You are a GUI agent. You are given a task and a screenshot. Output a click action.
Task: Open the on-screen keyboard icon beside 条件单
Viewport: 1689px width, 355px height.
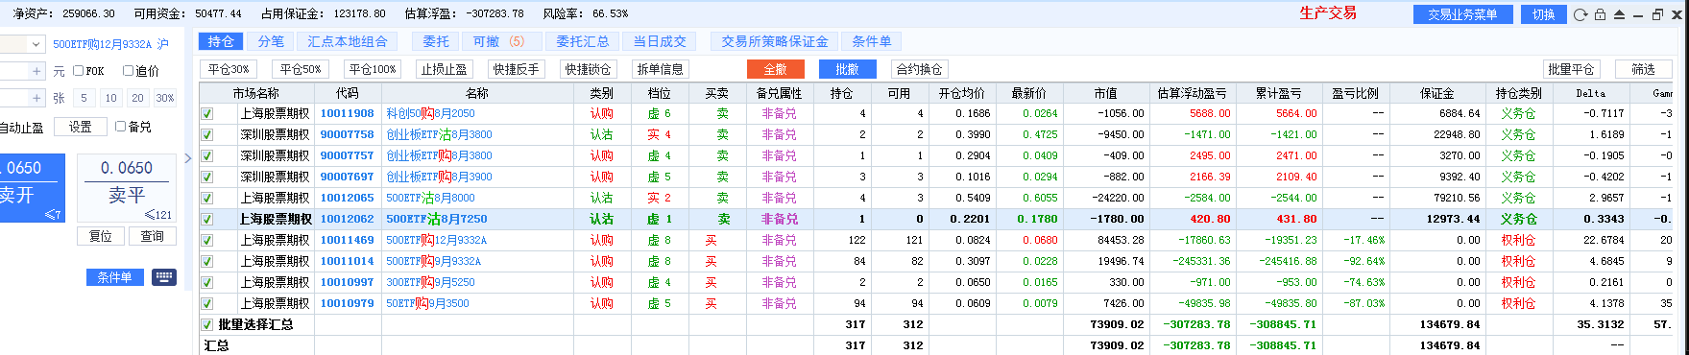click(x=164, y=276)
